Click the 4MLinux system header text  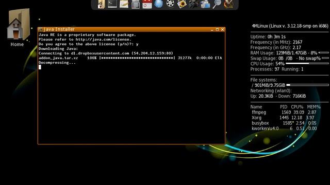tap(290, 26)
